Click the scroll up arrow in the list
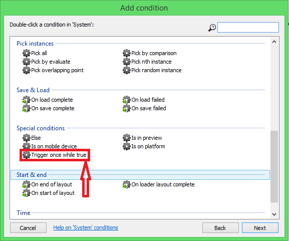 (x=274, y=42)
